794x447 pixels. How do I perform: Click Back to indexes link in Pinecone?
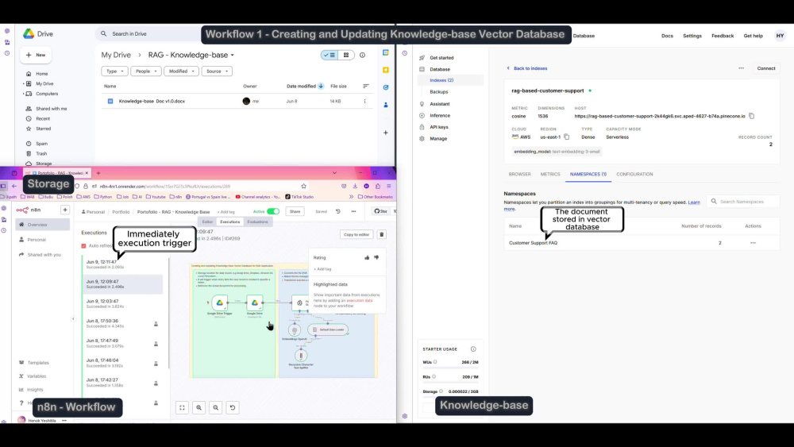pos(527,68)
